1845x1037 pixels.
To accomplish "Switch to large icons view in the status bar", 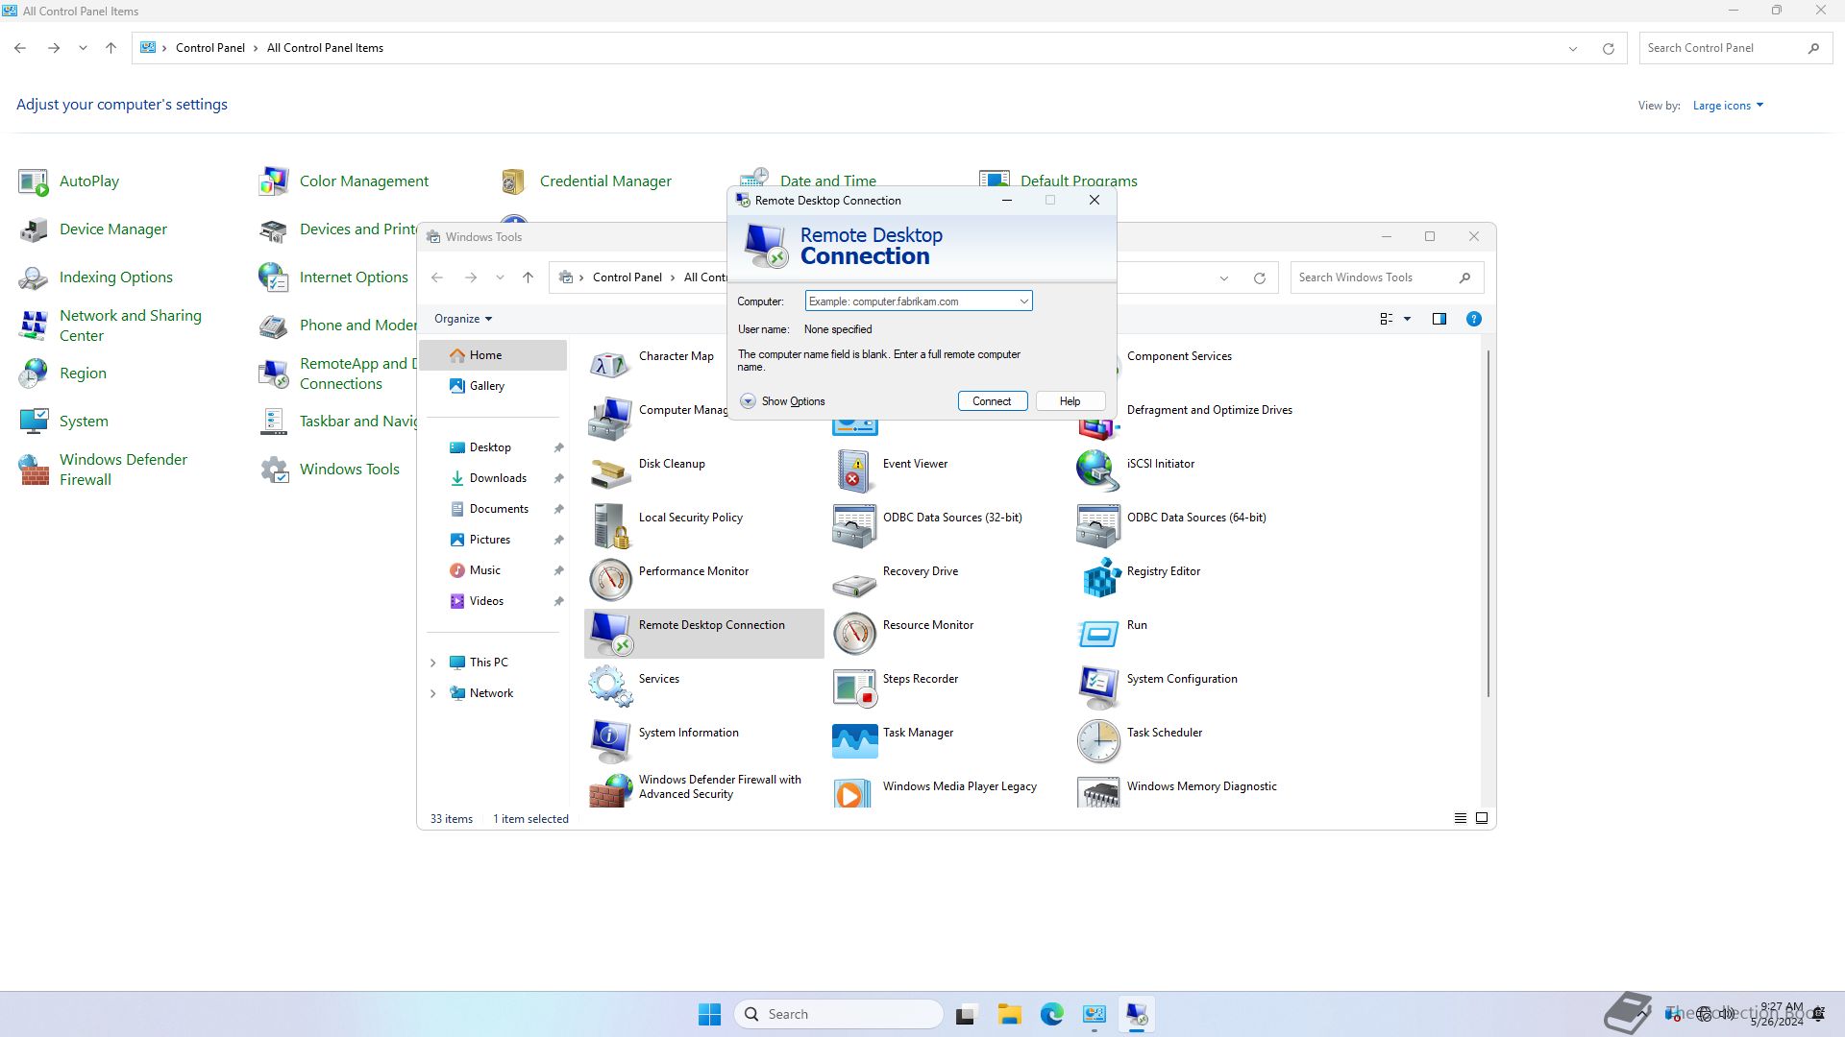I will click(1482, 818).
